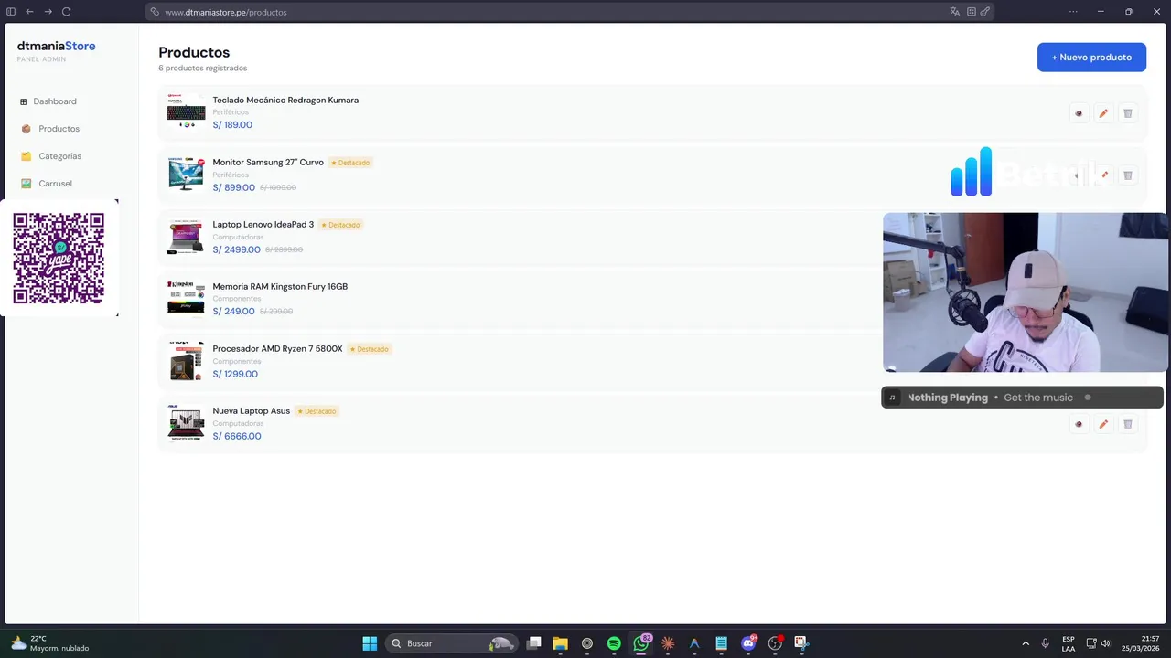Viewport: 1171px width, 658px height.
Task: Click the Dashboard grid icon
Action: (24, 101)
